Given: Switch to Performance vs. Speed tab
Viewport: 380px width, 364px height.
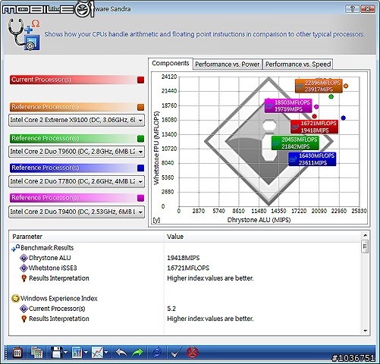Looking at the screenshot, I should click(x=298, y=64).
